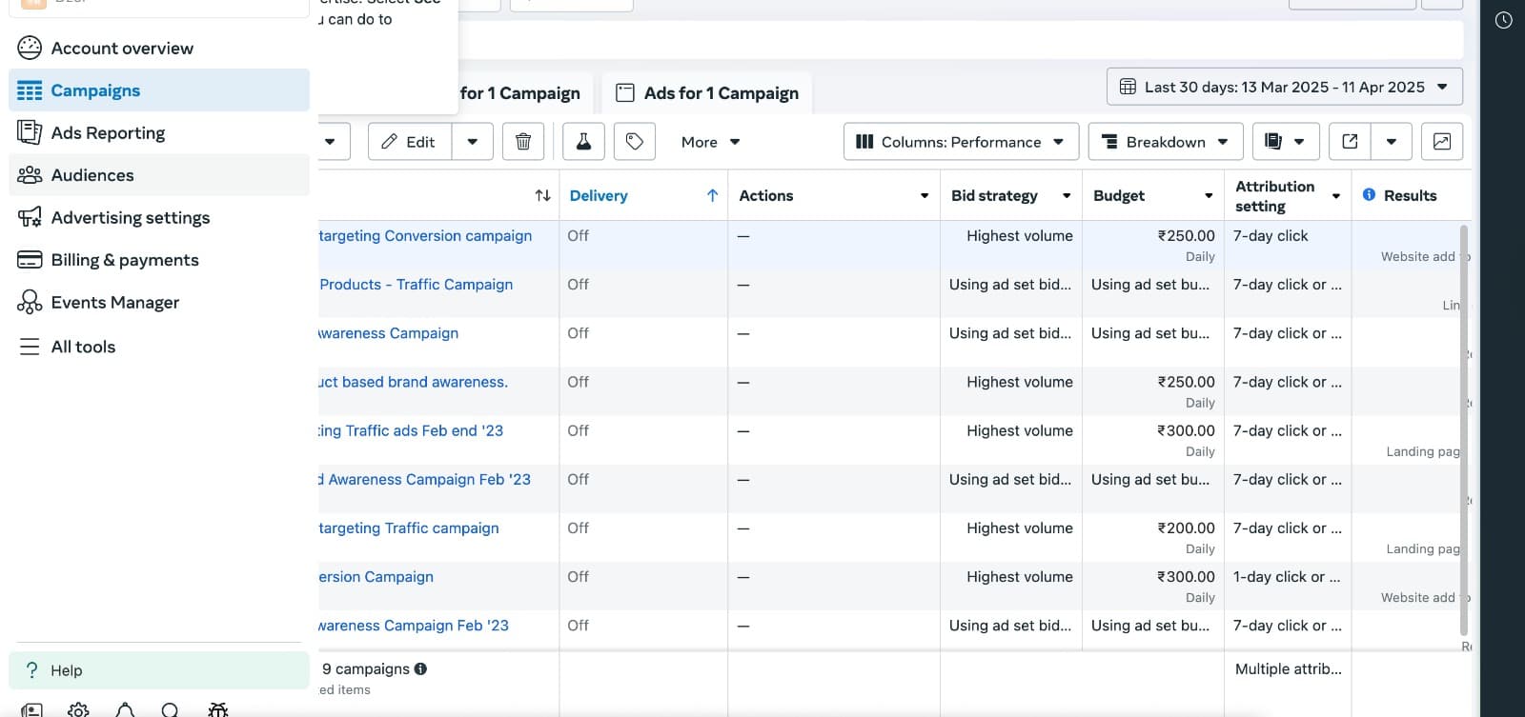The width and height of the screenshot is (1525, 717).
Task: Open the 'ing Traffic ads Feb end '23' link
Action: [x=411, y=430]
